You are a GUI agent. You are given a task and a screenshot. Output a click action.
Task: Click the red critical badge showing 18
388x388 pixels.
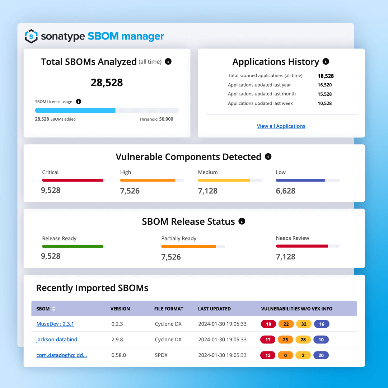pyautogui.click(x=268, y=324)
